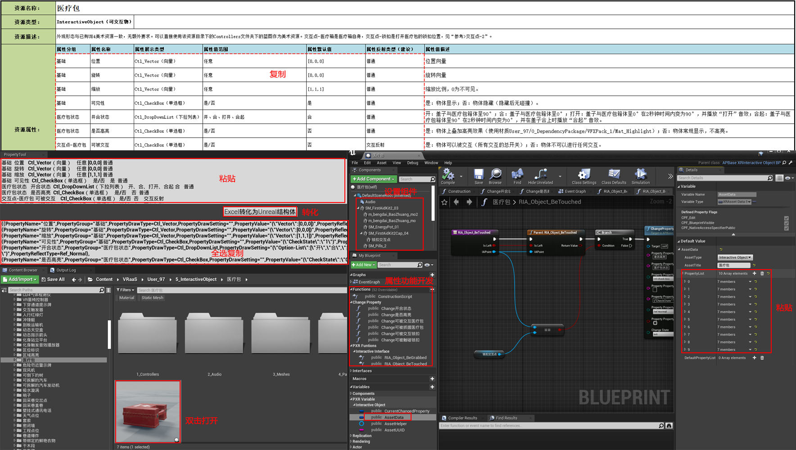Open the Debug menu in blueprint editor
This screenshot has width=796, height=450.
pos(412,163)
